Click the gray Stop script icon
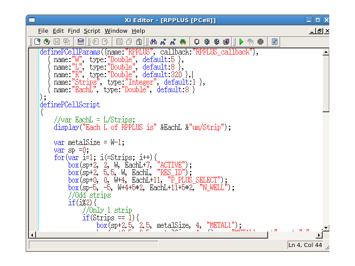 260,42
